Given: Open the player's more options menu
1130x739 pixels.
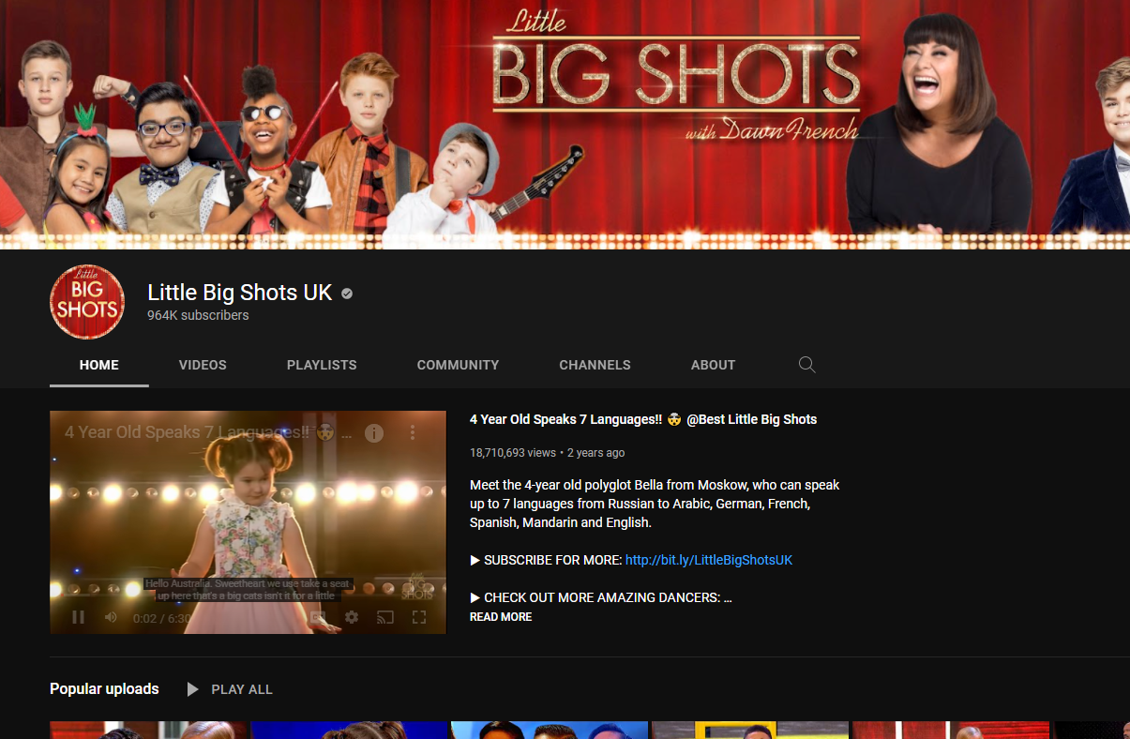Looking at the screenshot, I should [412, 432].
